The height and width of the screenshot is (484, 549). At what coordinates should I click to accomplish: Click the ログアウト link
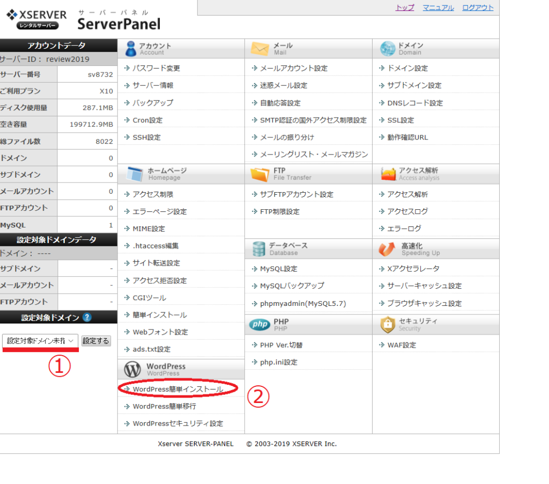pyautogui.click(x=478, y=8)
